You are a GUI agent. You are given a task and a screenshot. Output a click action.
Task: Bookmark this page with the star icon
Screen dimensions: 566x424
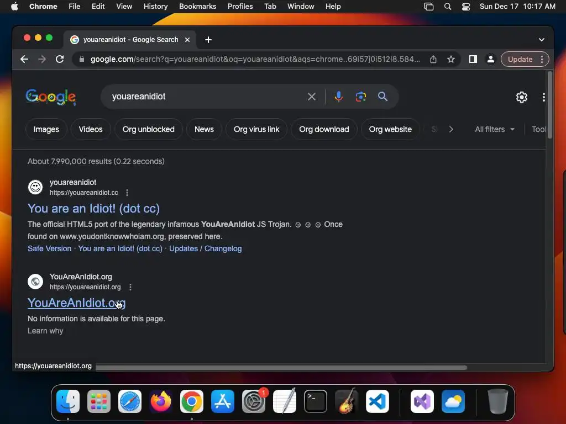[x=451, y=59]
